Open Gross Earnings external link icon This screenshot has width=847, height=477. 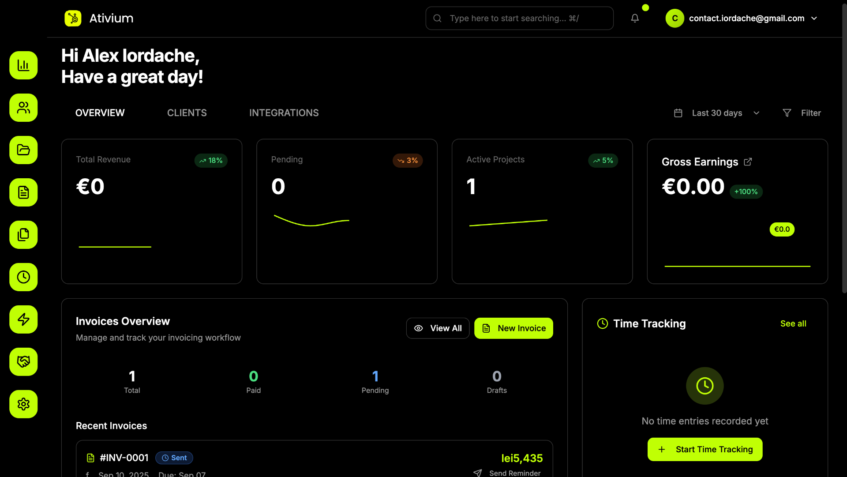(x=748, y=162)
